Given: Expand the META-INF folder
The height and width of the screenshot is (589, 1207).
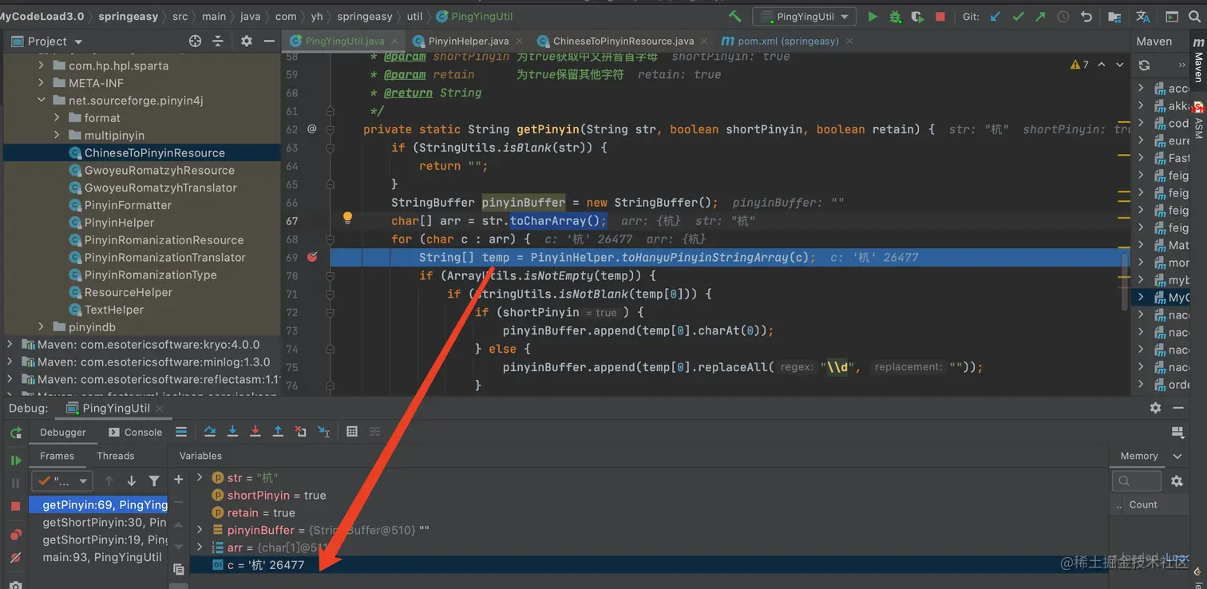Looking at the screenshot, I should pos(41,83).
